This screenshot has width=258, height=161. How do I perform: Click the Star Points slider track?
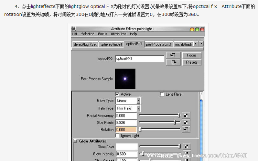[159, 122]
